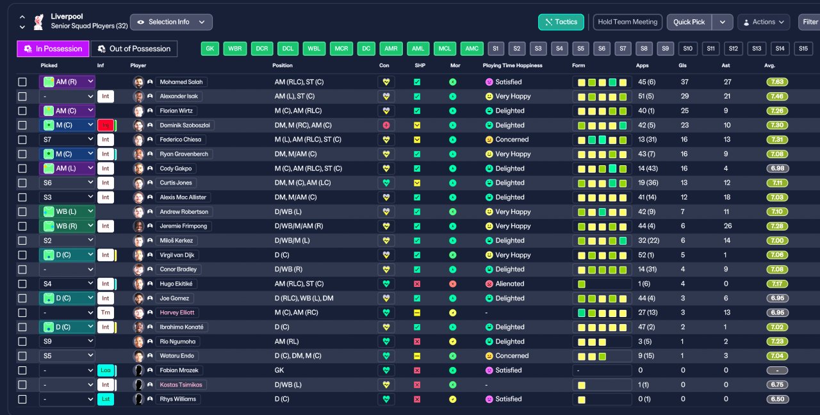Image resolution: width=820 pixels, height=415 pixels.
Task: Click Harvey Elliott's Trn status badge
Action: coord(106,313)
